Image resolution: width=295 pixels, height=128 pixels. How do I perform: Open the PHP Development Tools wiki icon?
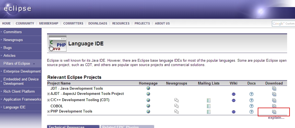click(x=234, y=112)
